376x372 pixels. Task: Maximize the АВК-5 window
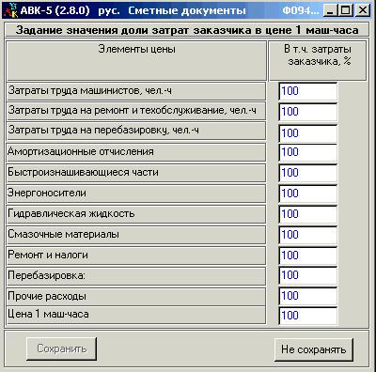point(346,10)
